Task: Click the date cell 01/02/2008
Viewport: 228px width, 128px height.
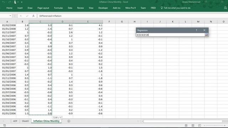Action: 9,25
